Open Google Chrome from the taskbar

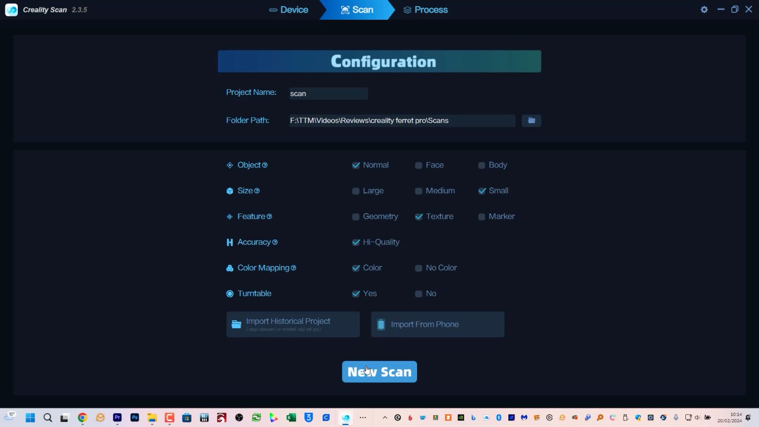pos(83,418)
